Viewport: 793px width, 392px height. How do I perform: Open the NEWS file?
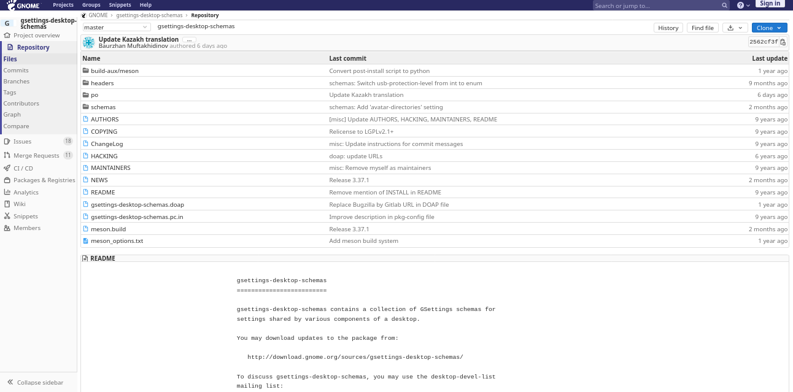pos(99,180)
